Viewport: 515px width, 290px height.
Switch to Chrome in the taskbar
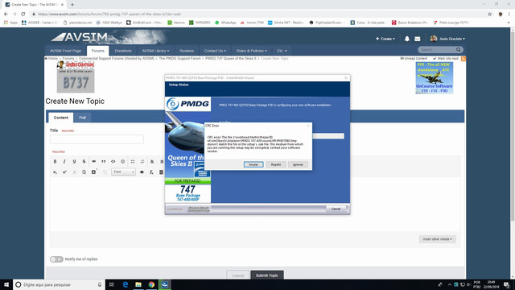(151, 284)
